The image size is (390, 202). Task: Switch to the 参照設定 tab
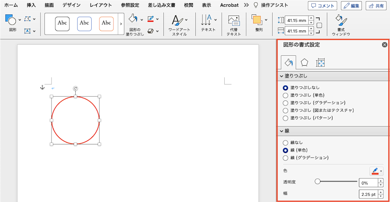pos(130,5)
